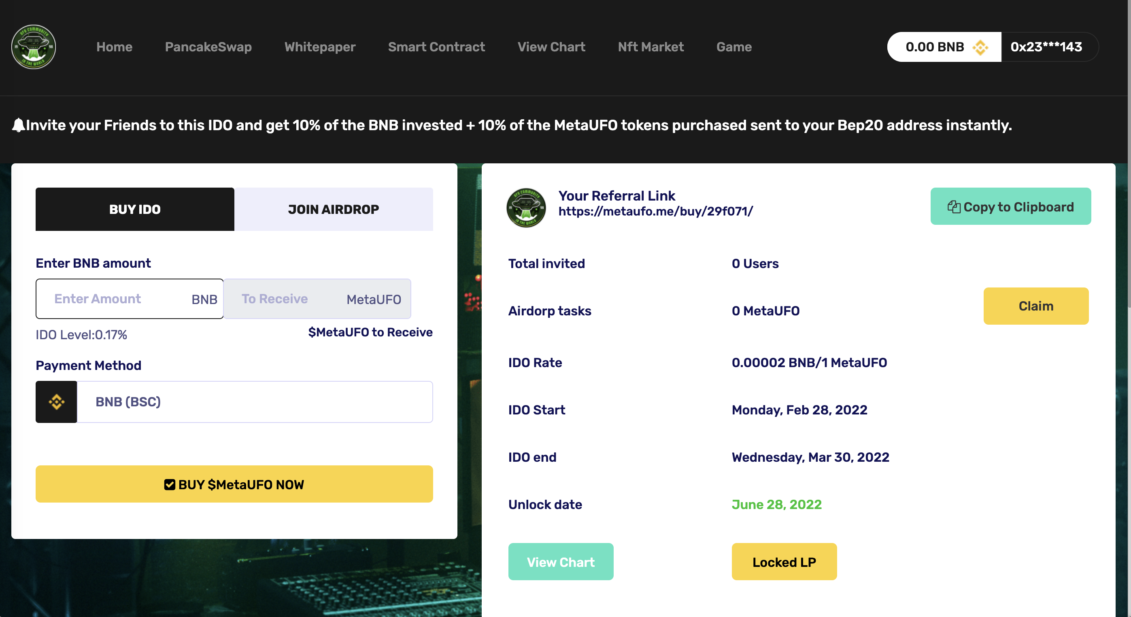The height and width of the screenshot is (617, 1131).
Task: Click the BNB icon in the Payment Method box
Action: pos(57,401)
